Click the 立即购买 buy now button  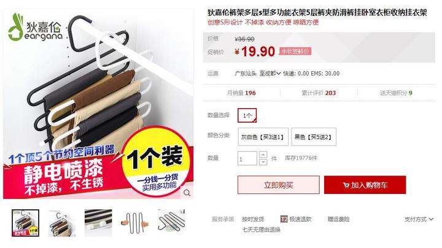pyautogui.click(x=279, y=185)
